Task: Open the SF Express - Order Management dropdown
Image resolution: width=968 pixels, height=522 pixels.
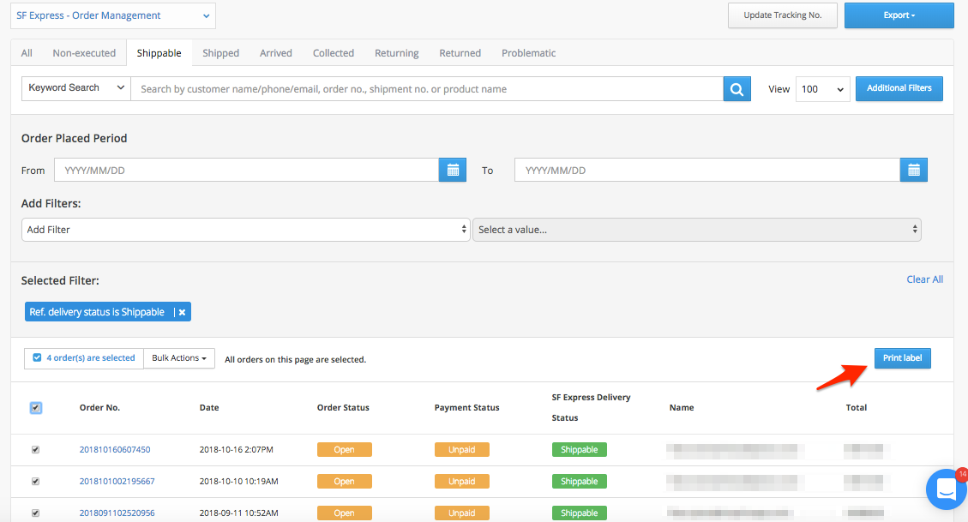Action: click(x=113, y=16)
